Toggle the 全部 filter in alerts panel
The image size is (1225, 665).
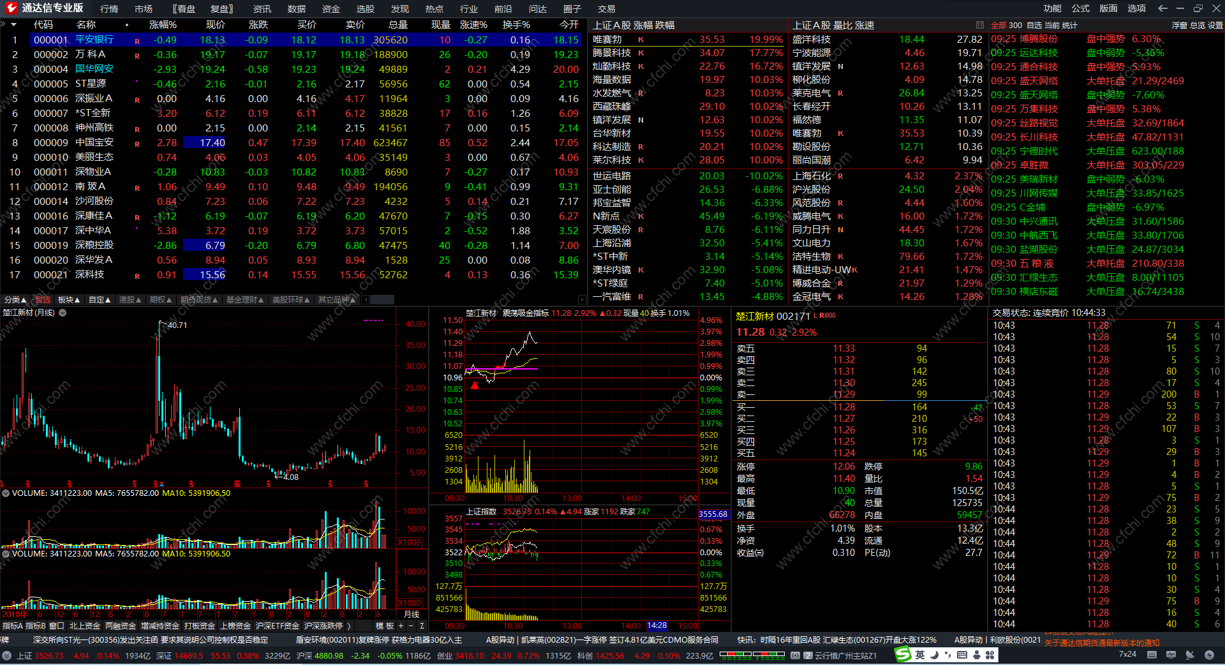pos(999,26)
